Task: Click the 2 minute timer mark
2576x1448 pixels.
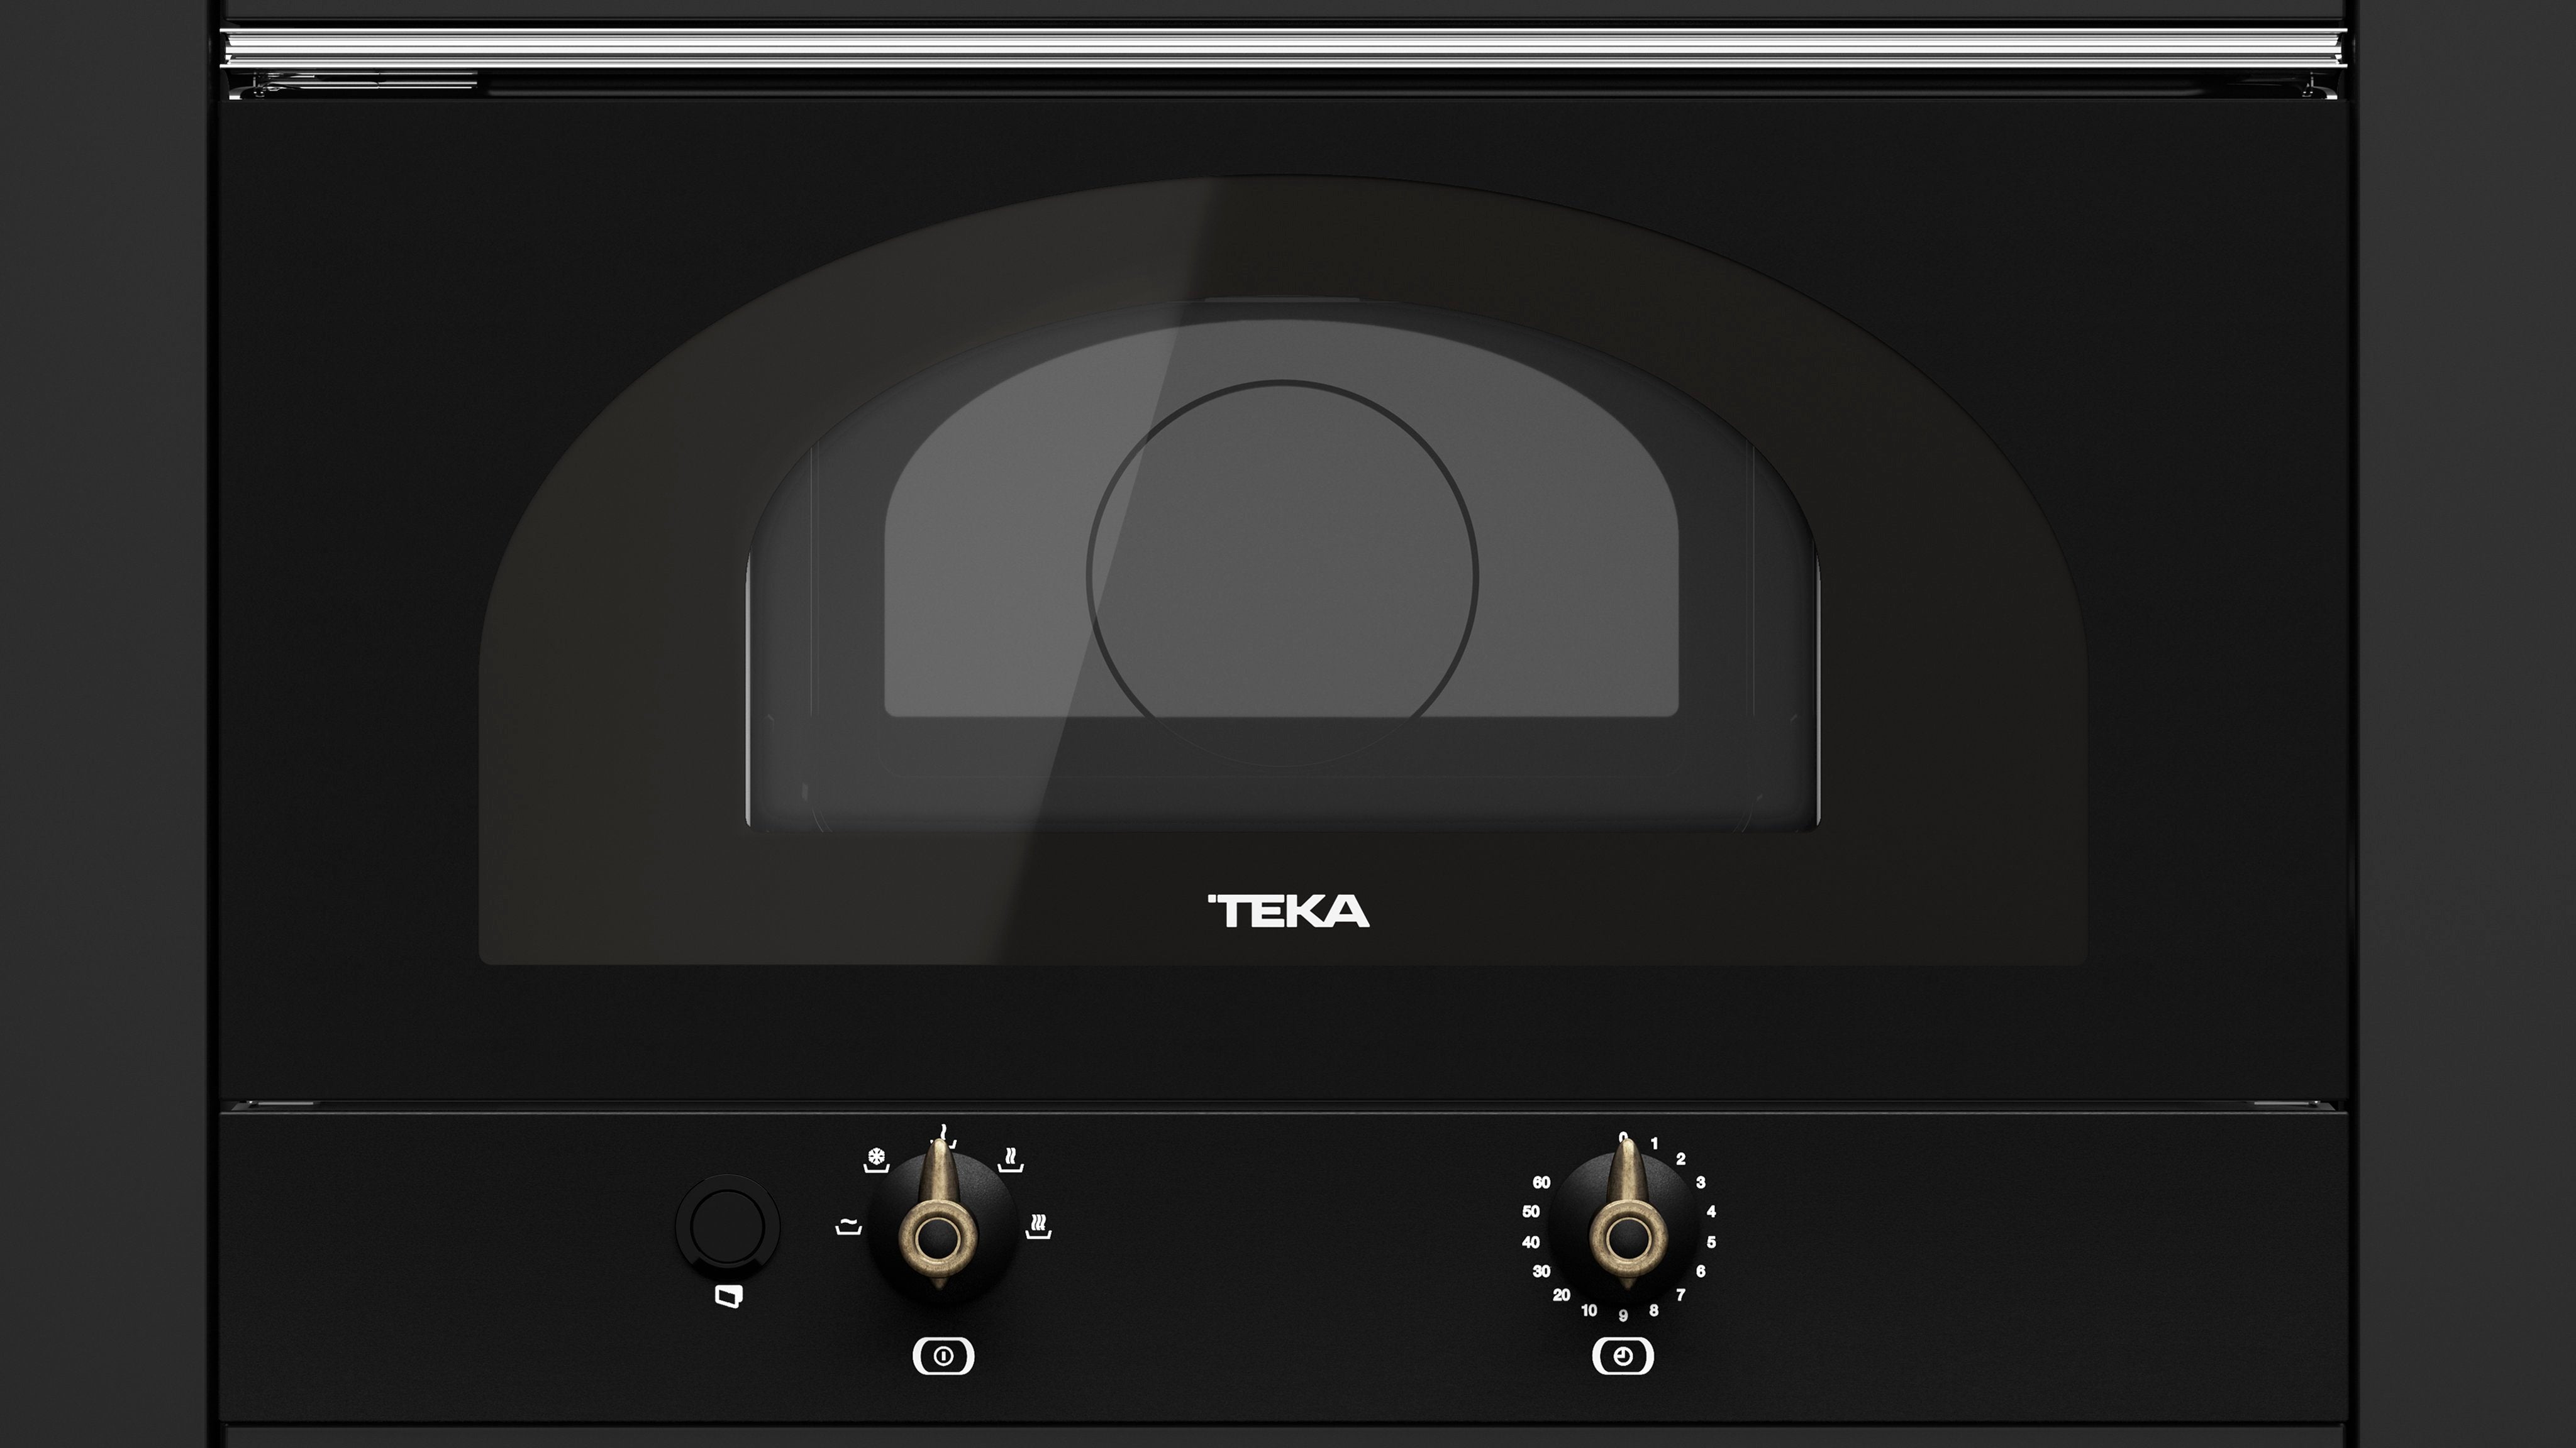Action: coord(1681,1159)
